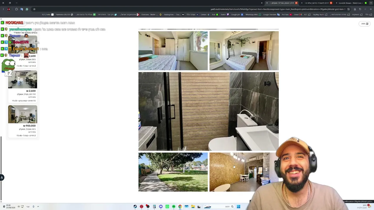Switch to the LiorsLife Stream tab
This screenshot has width=374, height=210.
351,3
